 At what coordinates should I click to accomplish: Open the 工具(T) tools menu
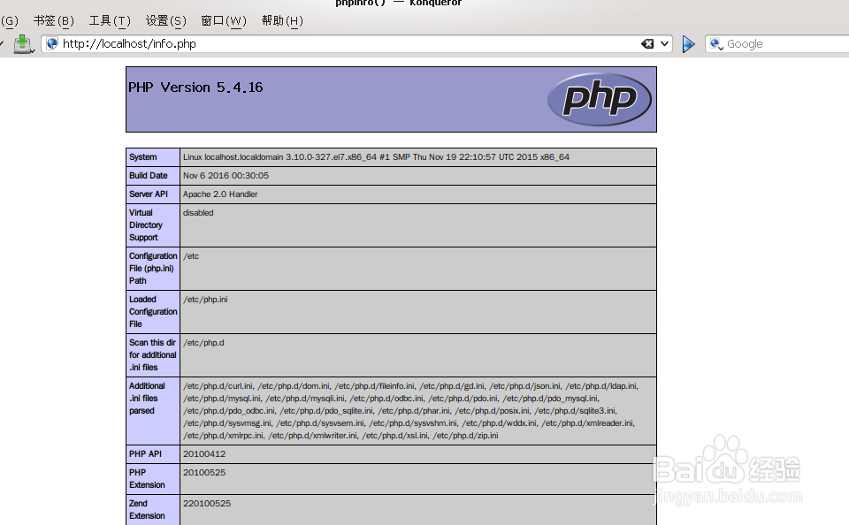[x=110, y=20]
